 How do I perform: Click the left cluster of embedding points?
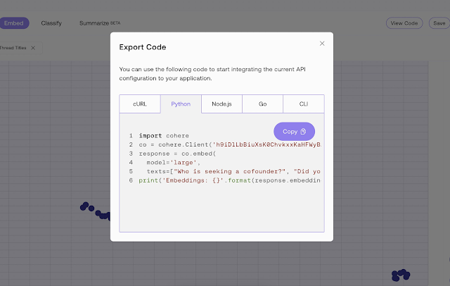(x=95, y=211)
